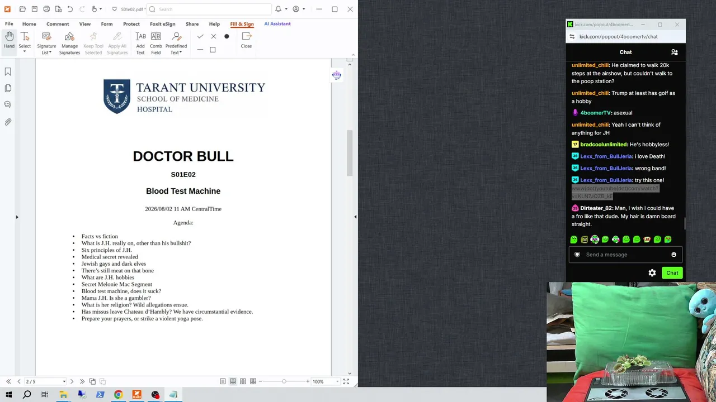Viewport: 716px width, 402px height.
Task: Select the Comb Field tool
Action: click(156, 42)
